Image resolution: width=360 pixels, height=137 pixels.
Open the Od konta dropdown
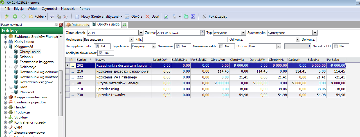pos(298,40)
